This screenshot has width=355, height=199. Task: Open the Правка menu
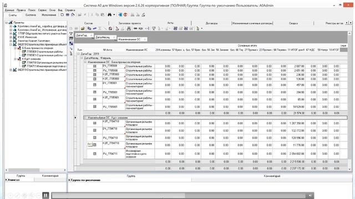[x=21, y=10]
